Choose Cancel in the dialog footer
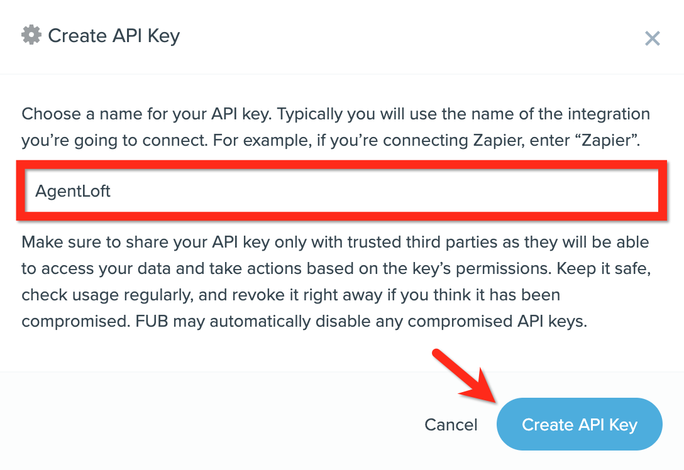Viewport: 684px width, 470px height. click(x=451, y=425)
